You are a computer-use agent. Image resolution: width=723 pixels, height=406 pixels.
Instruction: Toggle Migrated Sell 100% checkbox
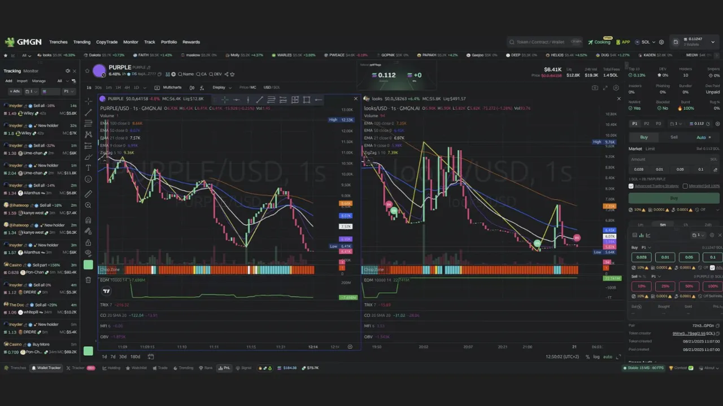tap(685, 186)
